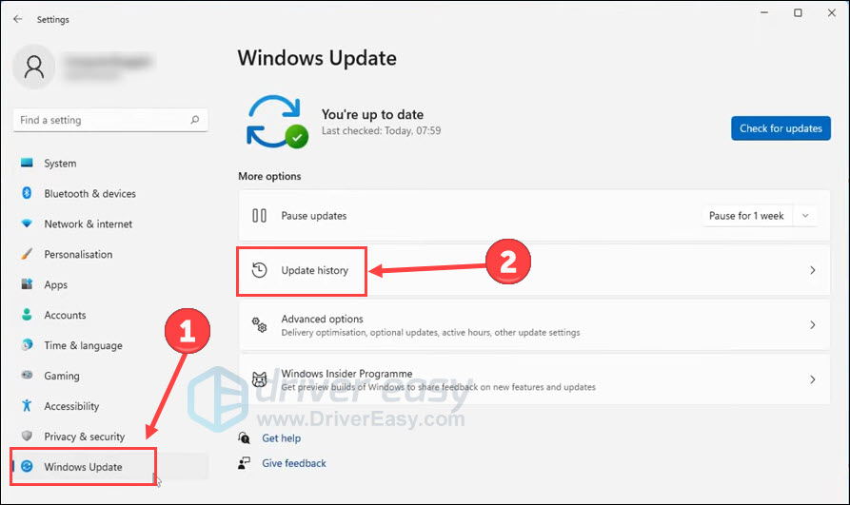Click the Give feedback icon
The image size is (850, 505).
click(244, 463)
